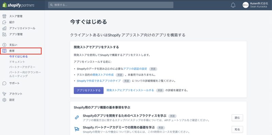Screen dimensions: 272x135
Task: Focus the 検索する search field
Action: [x=111, y=5]
